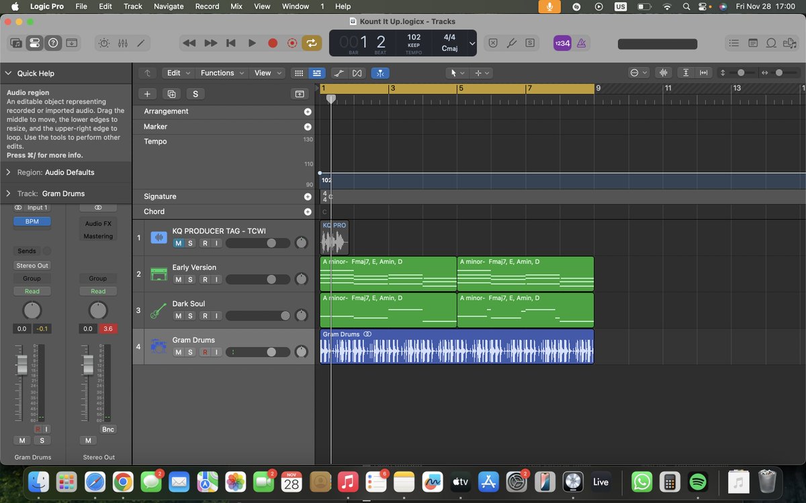The image size is (806, 503).
Task: Click the Show/Hide Automation button
Action: pyautogui.click(x=339, y=73)
